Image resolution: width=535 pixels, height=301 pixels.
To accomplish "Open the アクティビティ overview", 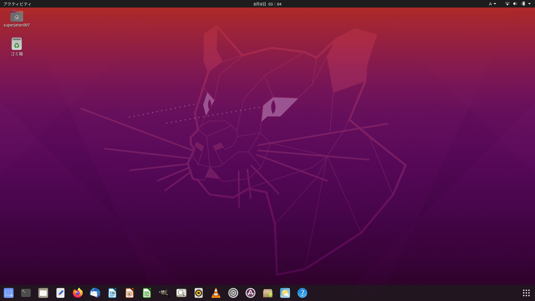I will click(x=17, y=4).
